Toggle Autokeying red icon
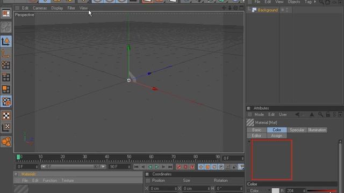Viewport: 344px width, 193px height. pos(185,167)
